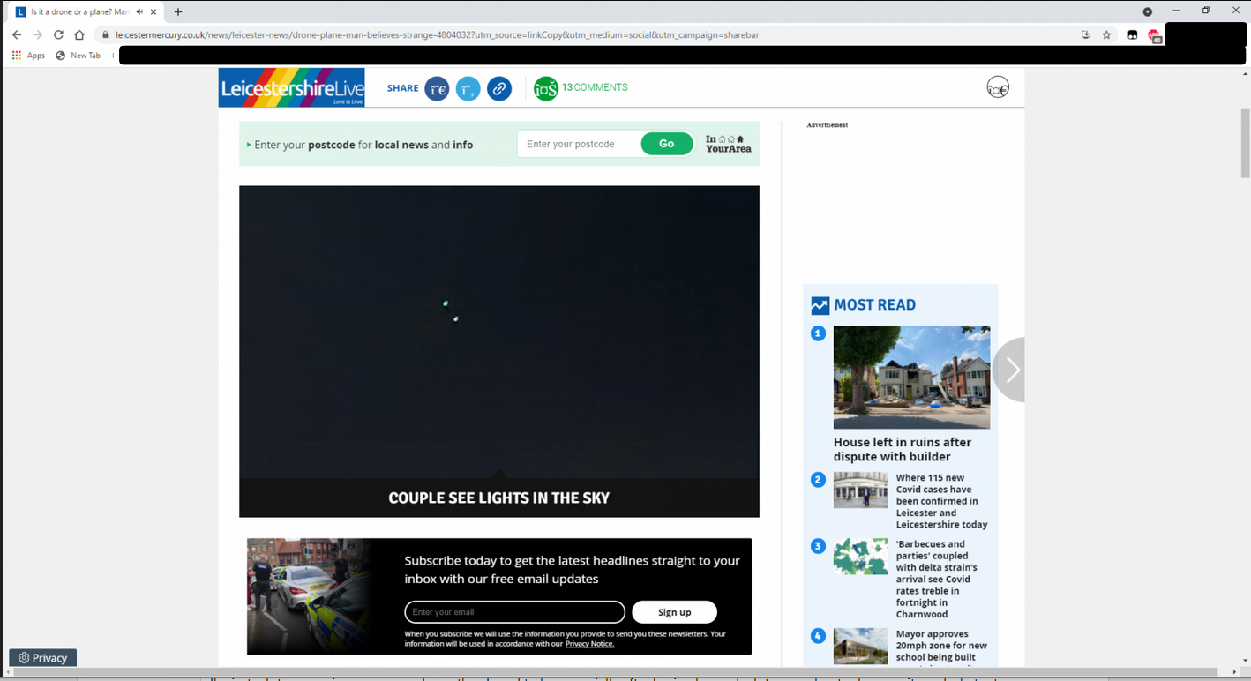The image size is (1251, 681).
Task: Advance Most Read carousel with right arrow
Action: (x=1011, y=370)
